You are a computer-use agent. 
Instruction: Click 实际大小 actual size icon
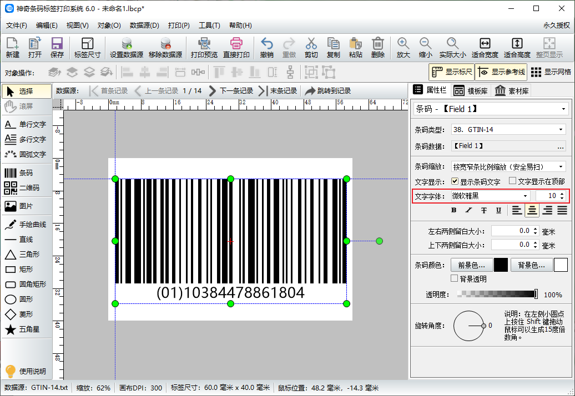tap(452, 47)
